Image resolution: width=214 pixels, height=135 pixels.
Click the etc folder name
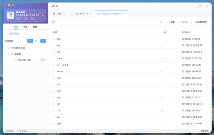(58, 52)
